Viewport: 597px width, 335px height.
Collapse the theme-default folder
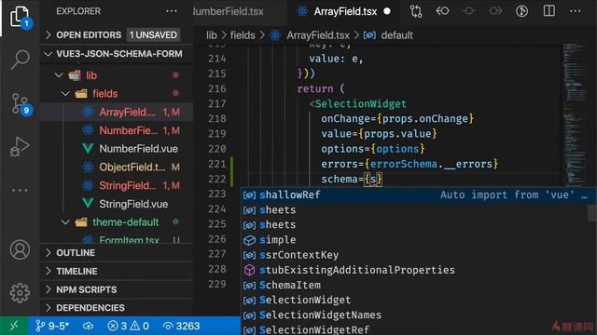[x=117, y=221]
